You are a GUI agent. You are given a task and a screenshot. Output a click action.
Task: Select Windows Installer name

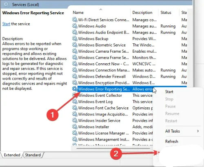point(93,127)
